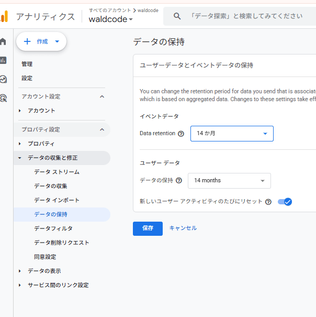
Task: Expand the アカウント tree arrow
Action: pyautogui.click(x=19, y=111)
